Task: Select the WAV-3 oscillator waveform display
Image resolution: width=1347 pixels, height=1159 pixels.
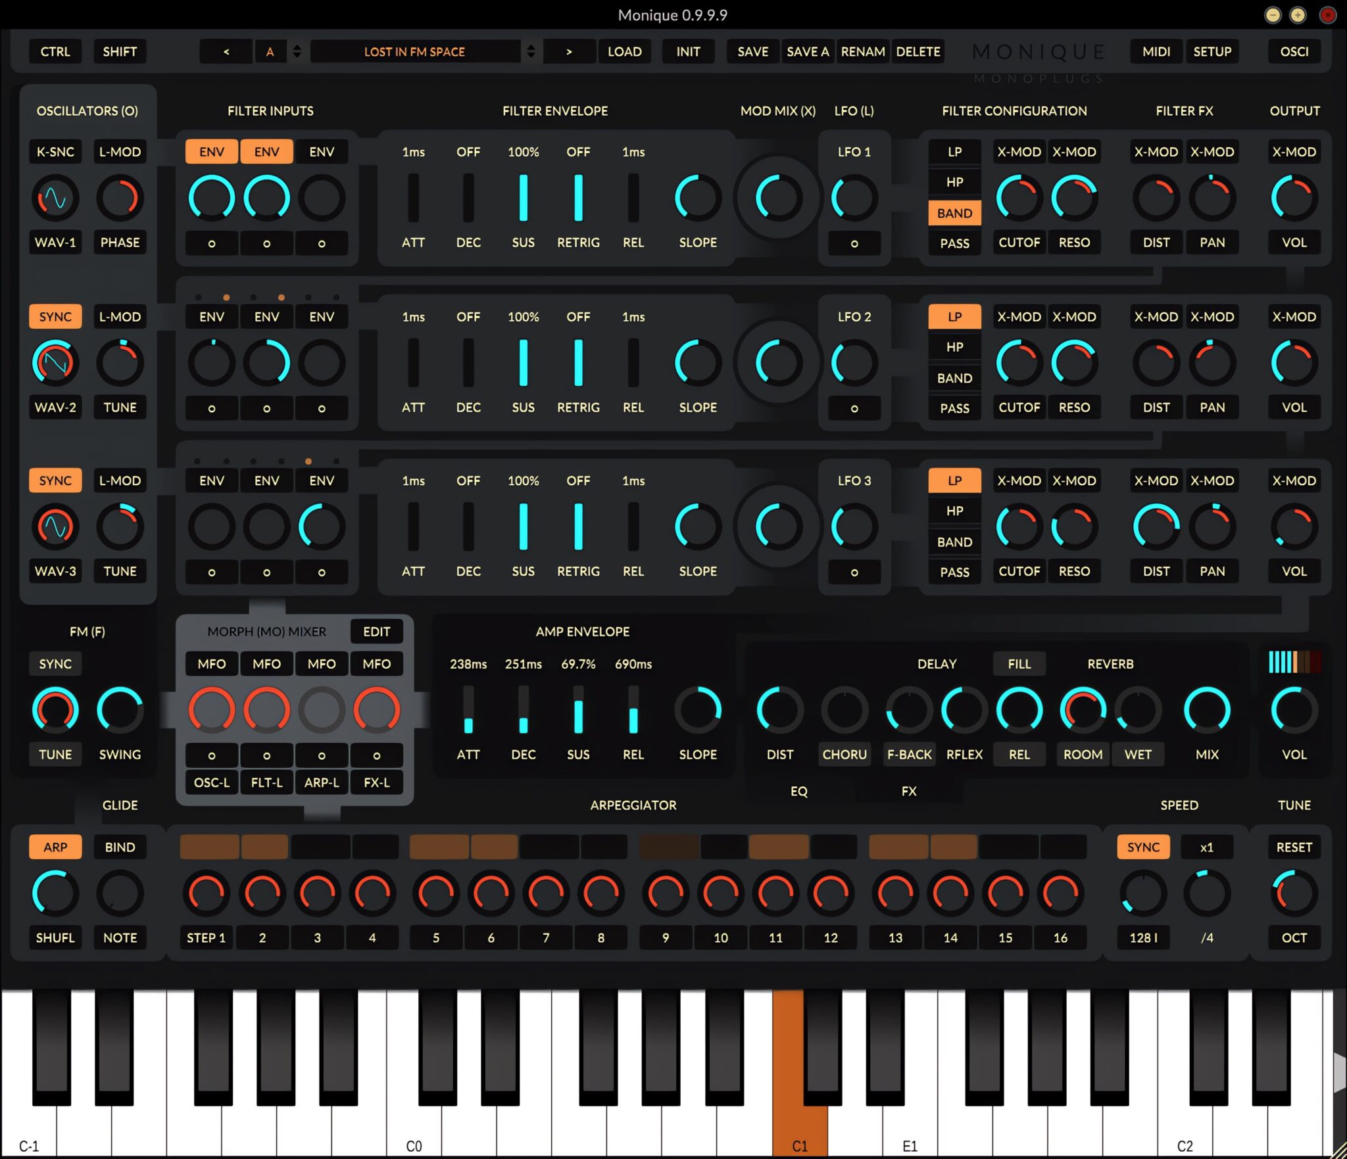Action: (x=55, y=525)
